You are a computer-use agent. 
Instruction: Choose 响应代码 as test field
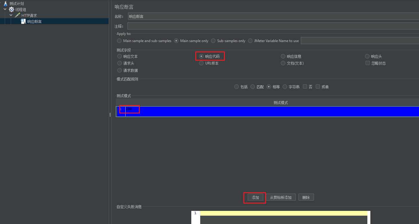209,56
